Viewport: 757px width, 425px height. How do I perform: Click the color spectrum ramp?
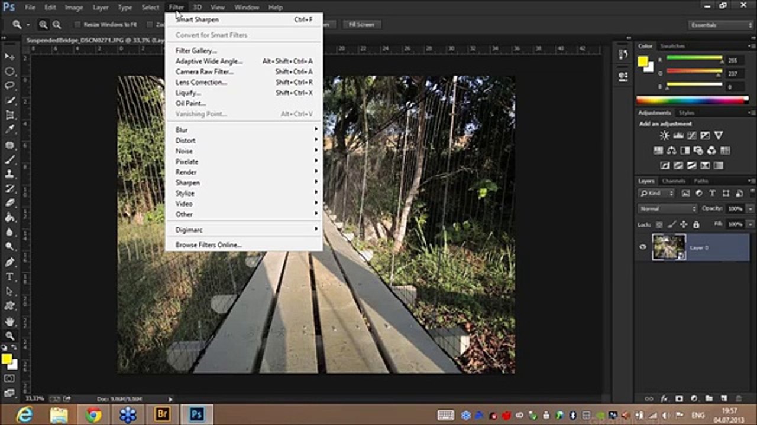click(x=693, y=100)
